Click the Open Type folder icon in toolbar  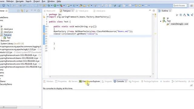(81, 5)
